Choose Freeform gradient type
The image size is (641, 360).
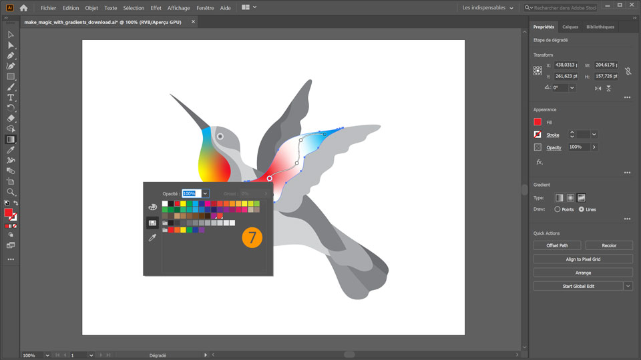(582, 198)
